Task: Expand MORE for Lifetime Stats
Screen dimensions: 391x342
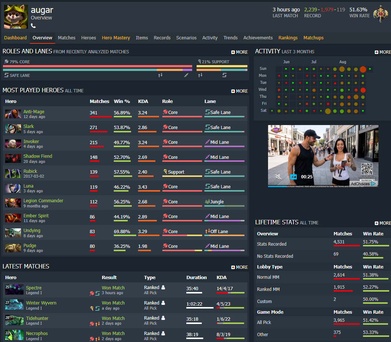Action: tap(383, 223)
